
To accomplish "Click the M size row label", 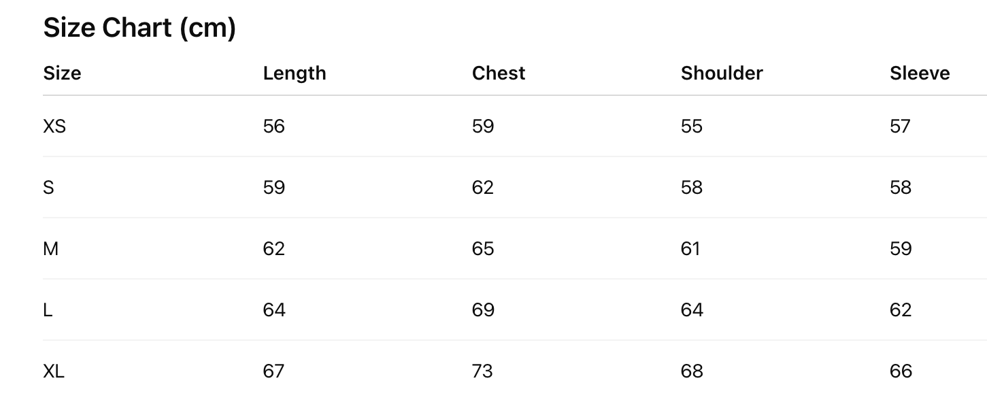I will tap(50, 249).
